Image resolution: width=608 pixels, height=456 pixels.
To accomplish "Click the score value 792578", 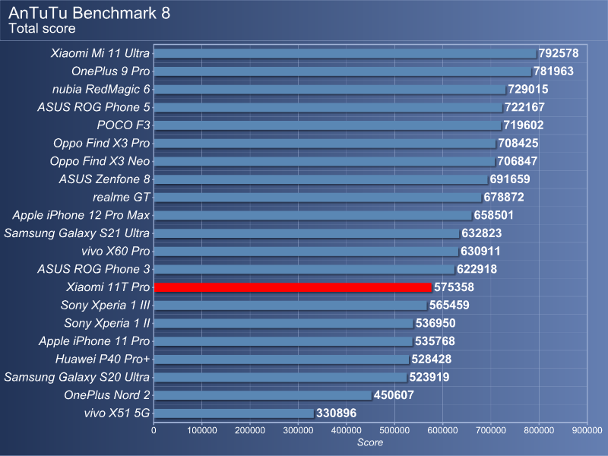I will point(559,53).
